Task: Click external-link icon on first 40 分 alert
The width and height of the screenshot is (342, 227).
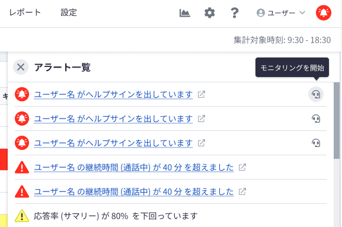Action: (x=242, y=168)
